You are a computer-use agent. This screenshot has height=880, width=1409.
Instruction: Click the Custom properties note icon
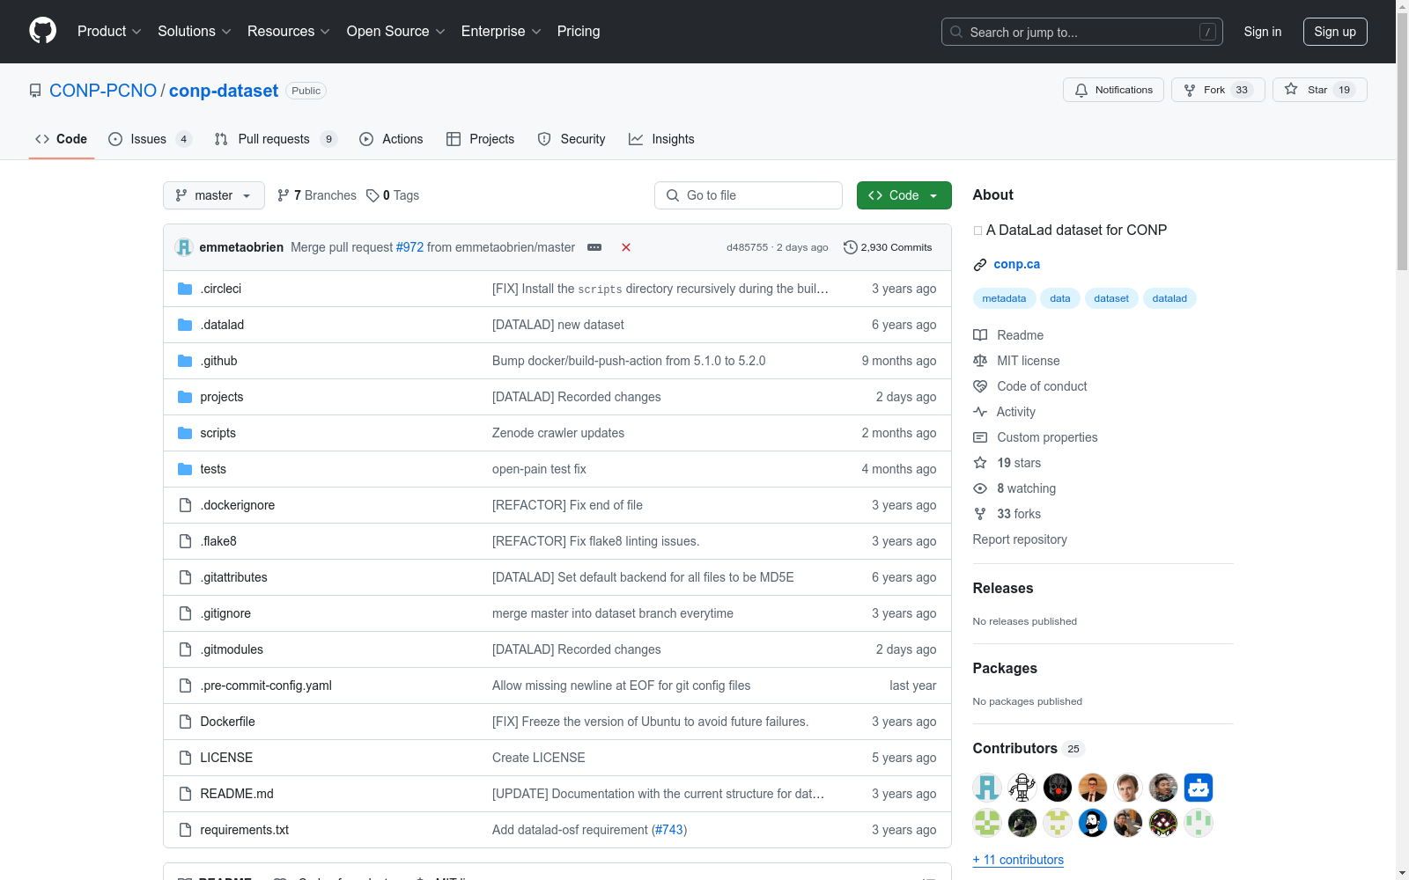pyautogui.click(x=980, y=437)
